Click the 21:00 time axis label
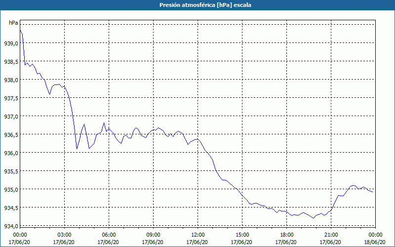The image size is (395, 247). tap(331, 235)
